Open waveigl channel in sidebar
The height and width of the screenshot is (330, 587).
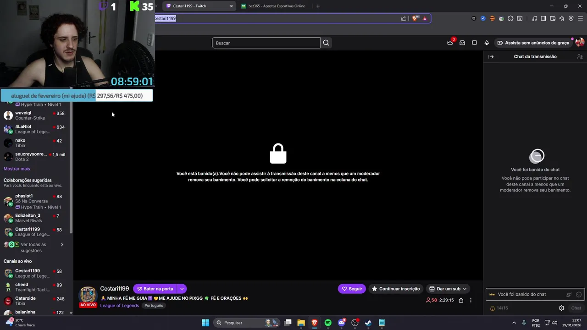(35, 115)
